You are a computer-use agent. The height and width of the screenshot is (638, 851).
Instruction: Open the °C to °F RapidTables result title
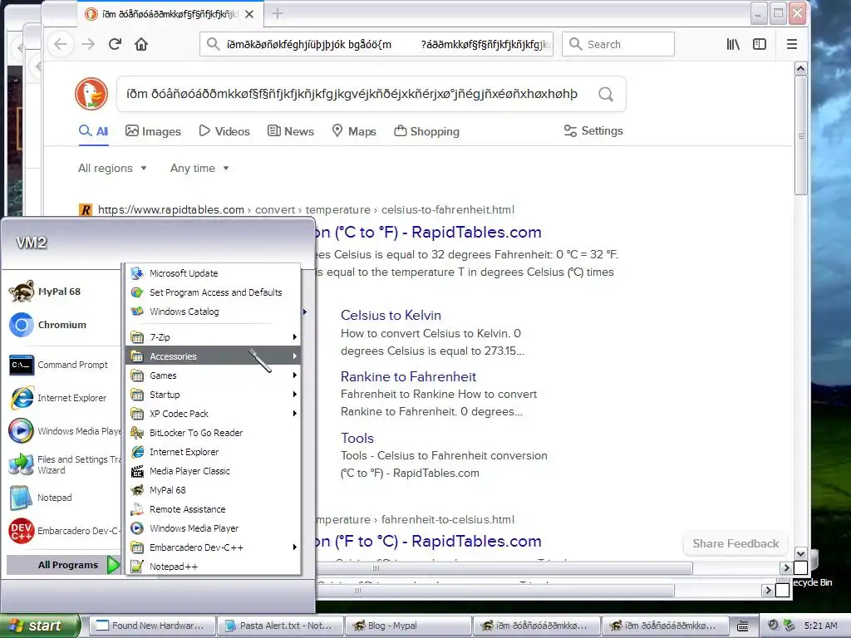(x=428, y=233)
